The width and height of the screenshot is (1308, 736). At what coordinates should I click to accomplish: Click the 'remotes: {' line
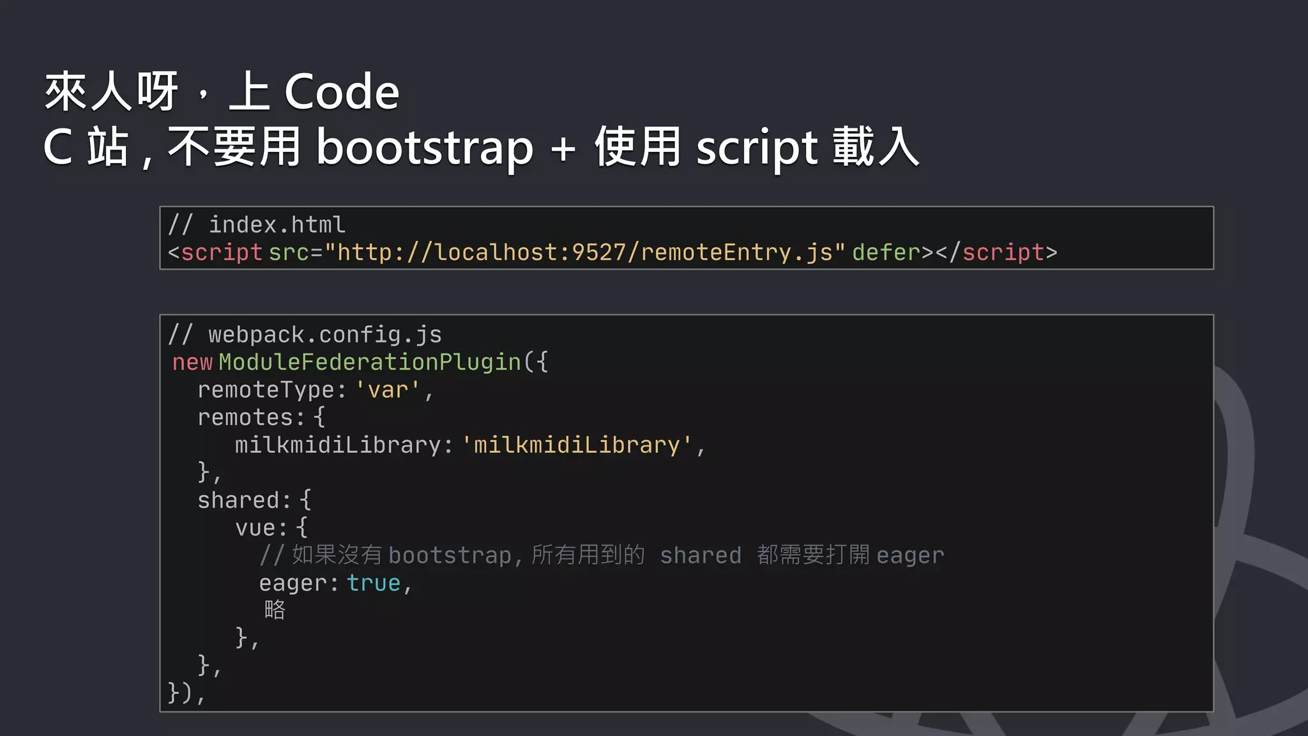[261, 417]
